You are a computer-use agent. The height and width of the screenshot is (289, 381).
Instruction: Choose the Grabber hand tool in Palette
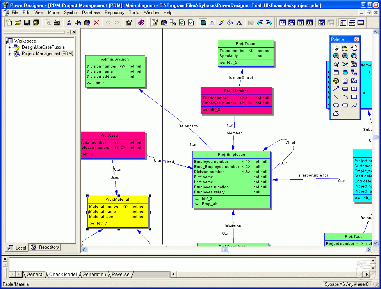[x=354, y=48]
